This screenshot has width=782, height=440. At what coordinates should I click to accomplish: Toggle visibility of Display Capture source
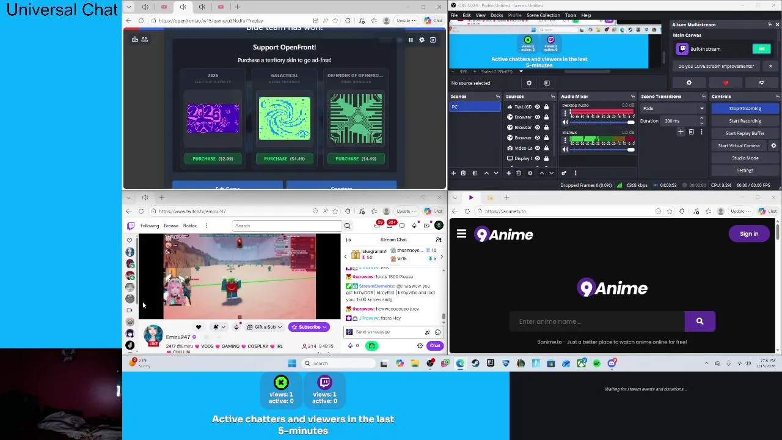click(x=538, y=158)
